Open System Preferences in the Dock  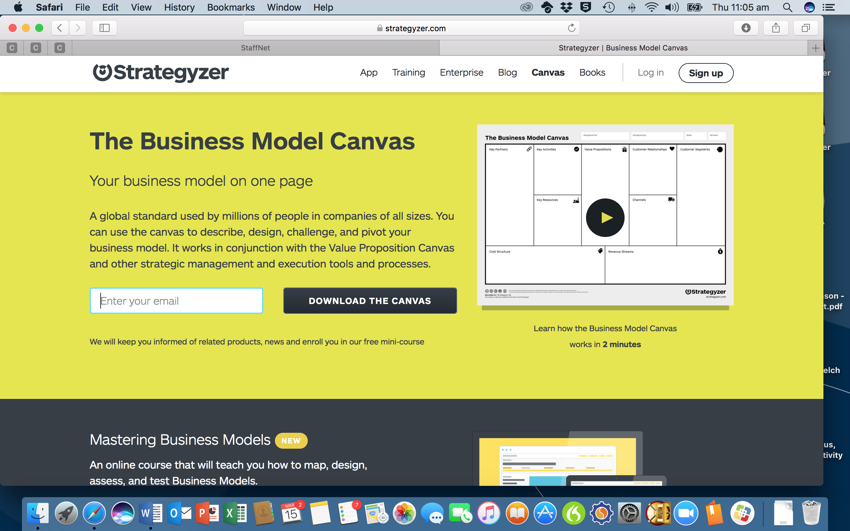click(x=630, y=513)
